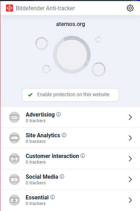Show info about Social Media trackers

tap(62, 176)
